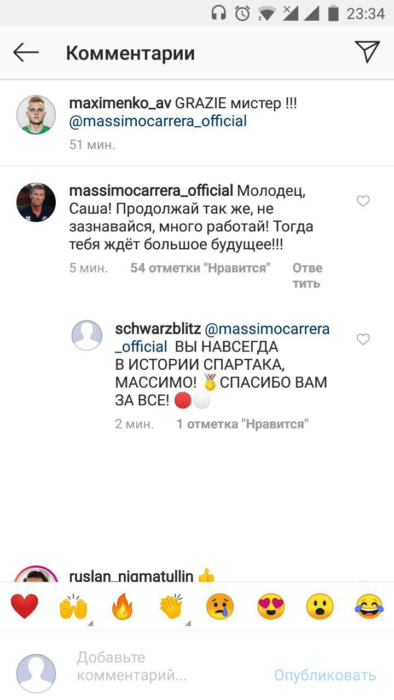The image size is (394, 700).
Task: Tap the @massimocarrera_official mention in caption
Action: coord(158,121)
